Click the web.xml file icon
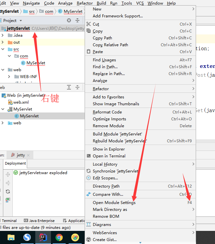 tap(10, 102)
